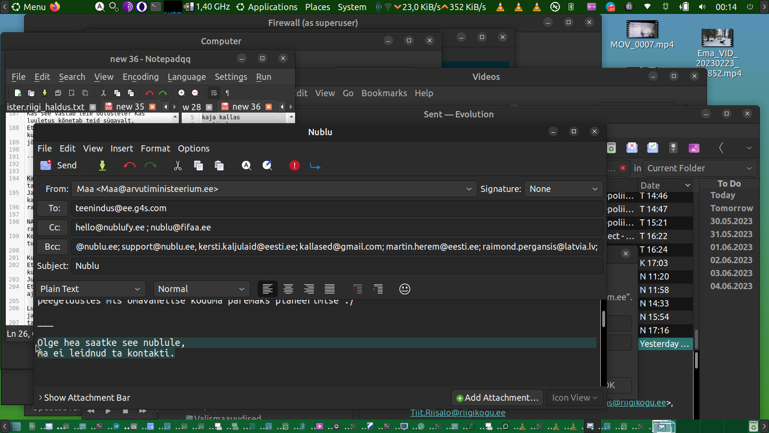769x433 pixels.
Task: Switch to the new 35 tab
Action: pos(130,107)
